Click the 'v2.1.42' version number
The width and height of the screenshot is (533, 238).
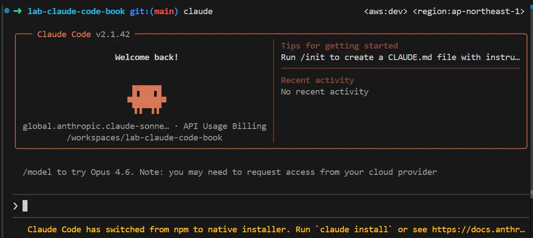pyautogui.click(x=113, y=34)
